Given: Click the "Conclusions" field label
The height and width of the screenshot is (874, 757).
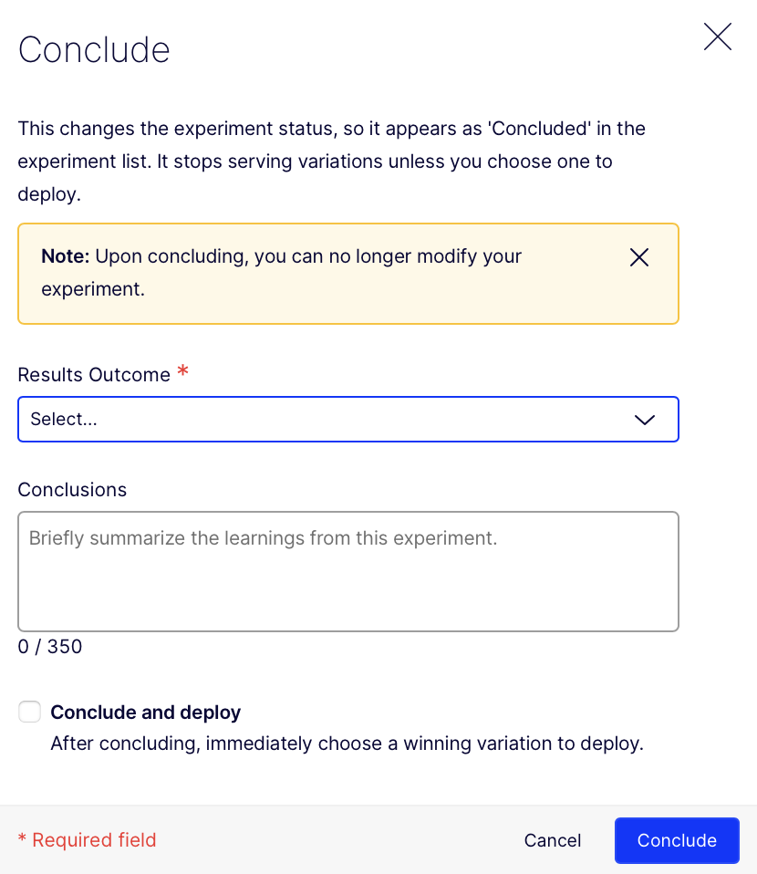Looking at the screenshot, I should click(x=72, y=490).
